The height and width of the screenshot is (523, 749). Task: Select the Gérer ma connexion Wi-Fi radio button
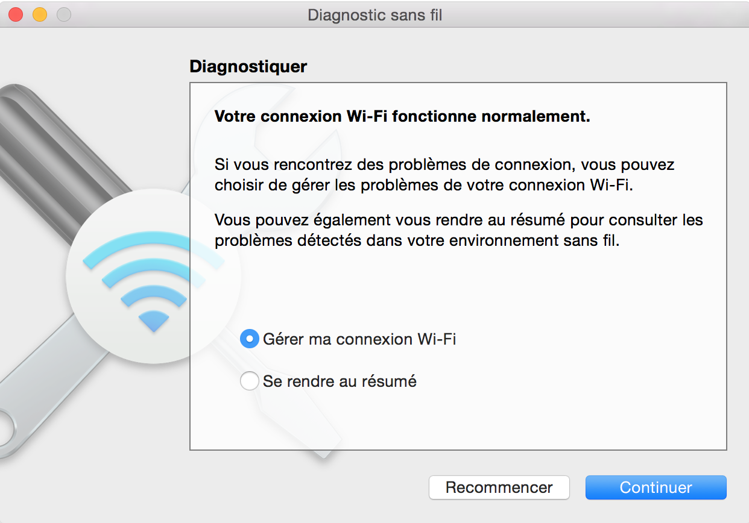(249, 339)
